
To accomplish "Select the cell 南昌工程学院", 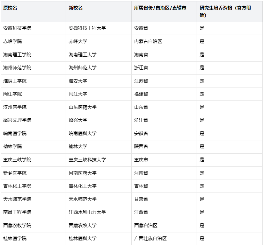I will tap(33, 212).
